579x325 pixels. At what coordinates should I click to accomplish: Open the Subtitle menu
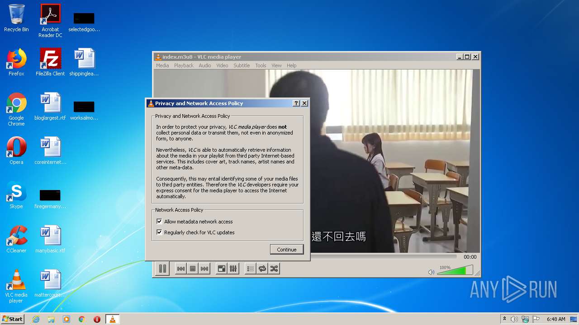pyautogui.click(x=242, y=65)
